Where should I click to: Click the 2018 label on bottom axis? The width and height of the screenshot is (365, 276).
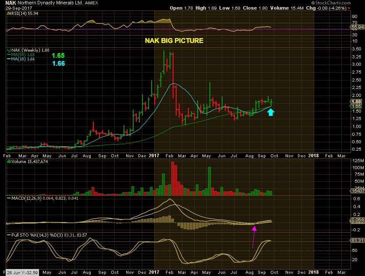(x=313, y=272)
